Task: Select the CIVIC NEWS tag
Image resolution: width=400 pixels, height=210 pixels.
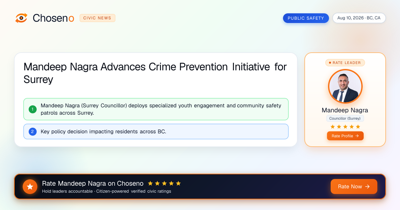Action: tap(97, 18)
